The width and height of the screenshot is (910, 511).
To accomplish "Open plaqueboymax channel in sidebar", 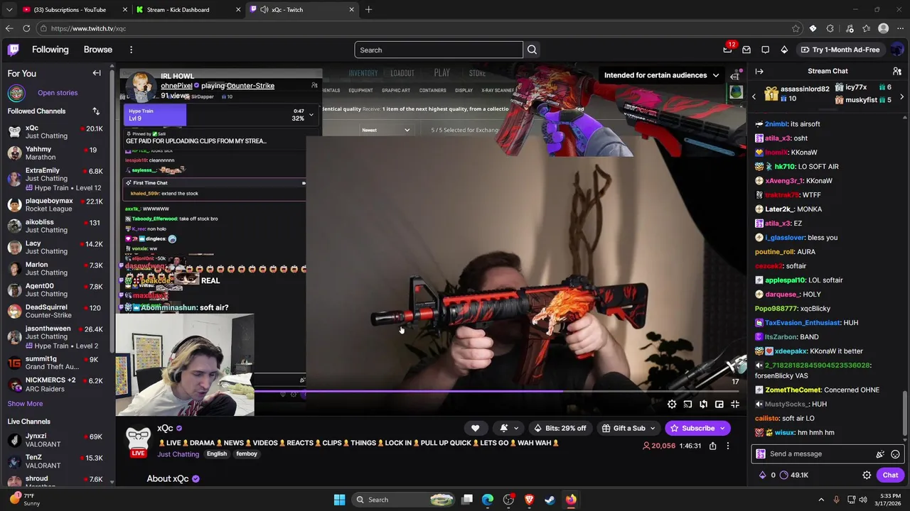I will coord(55,204).
